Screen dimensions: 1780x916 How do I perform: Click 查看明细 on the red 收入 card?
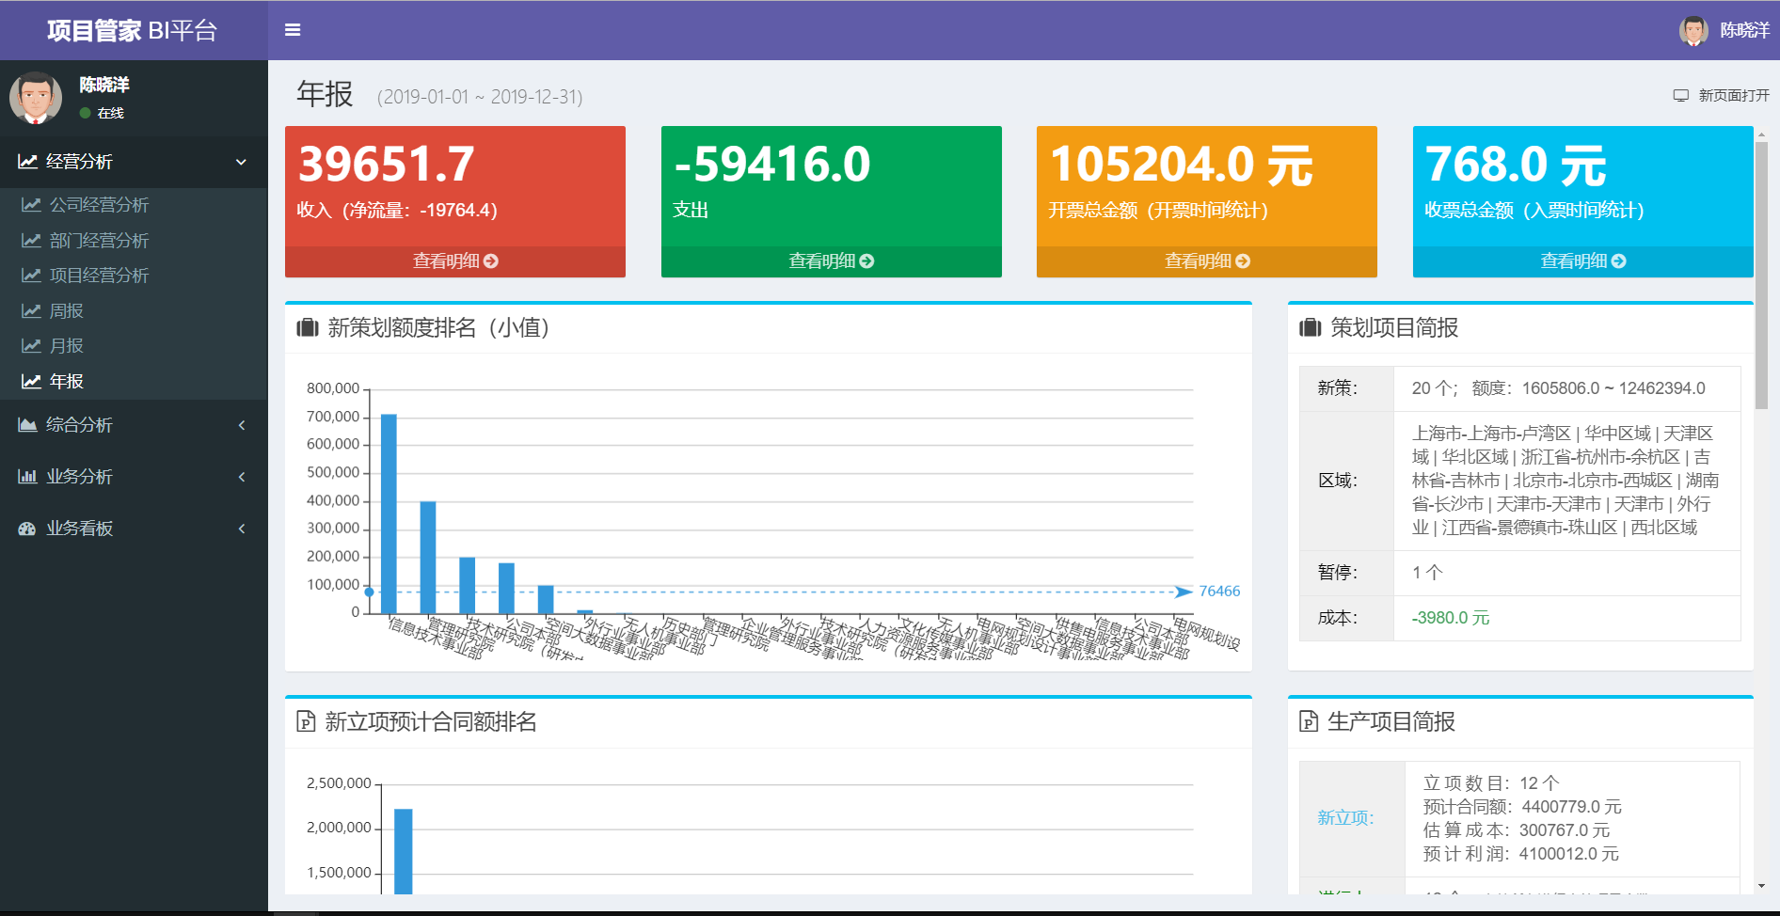455,261
